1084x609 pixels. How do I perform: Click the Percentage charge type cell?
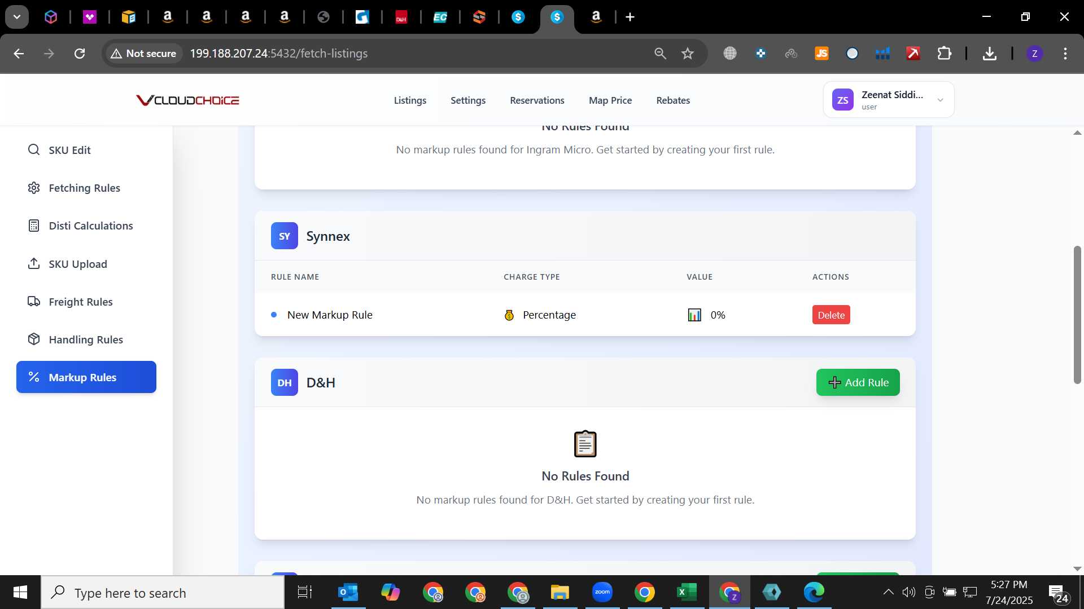pyautogui.click(x=540, y=315)
